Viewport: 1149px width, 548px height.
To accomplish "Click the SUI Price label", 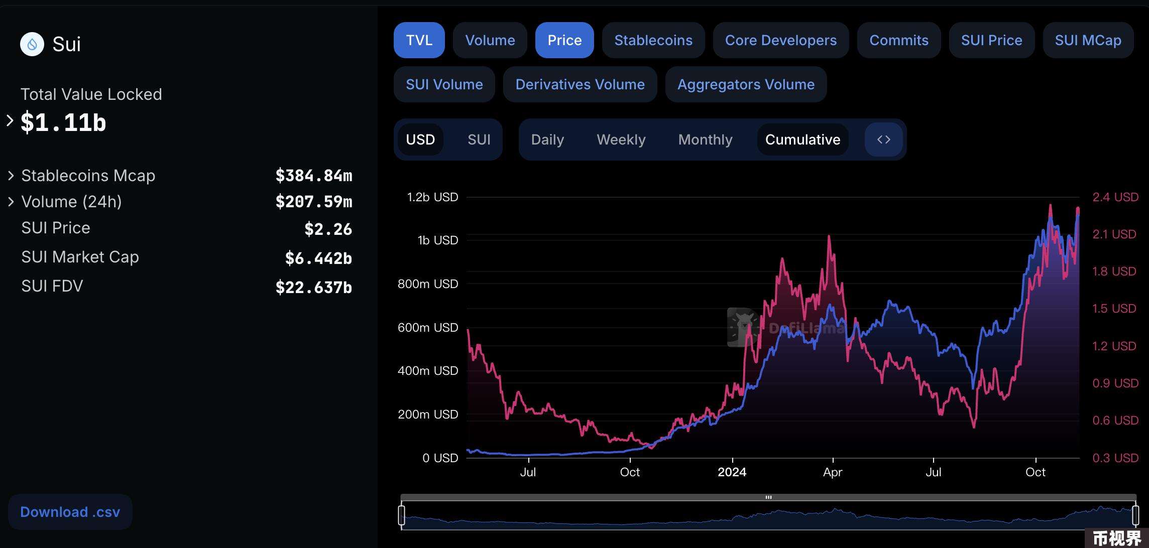I will point(56,228).
